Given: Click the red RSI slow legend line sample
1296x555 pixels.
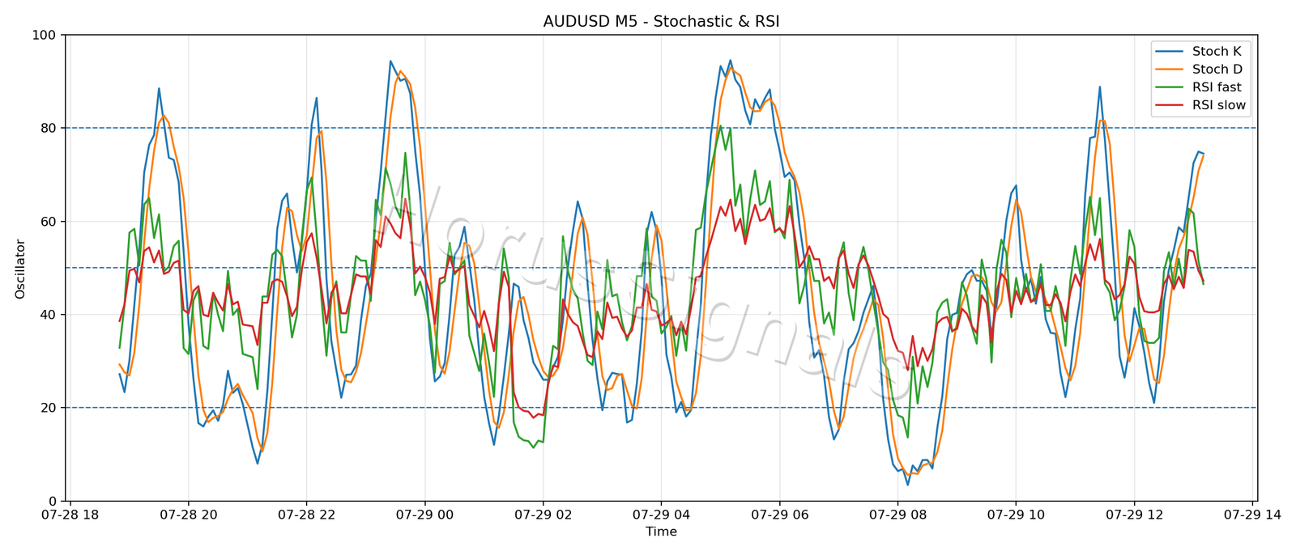Looking at the screenshot, I should point(1168,105).
